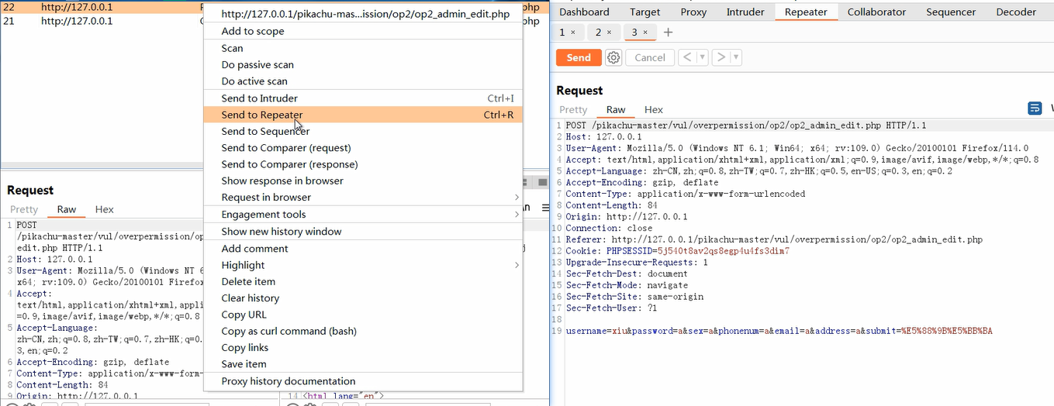Open the Intruder tab
1054x406 pixels.
coord(745,12)
